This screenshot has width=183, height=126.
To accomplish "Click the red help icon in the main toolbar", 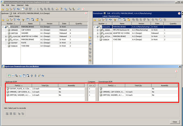I will pos(83,9).
